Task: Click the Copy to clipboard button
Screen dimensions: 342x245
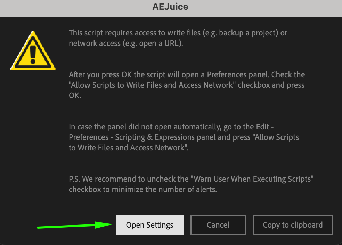Action: tap(293, 225)
